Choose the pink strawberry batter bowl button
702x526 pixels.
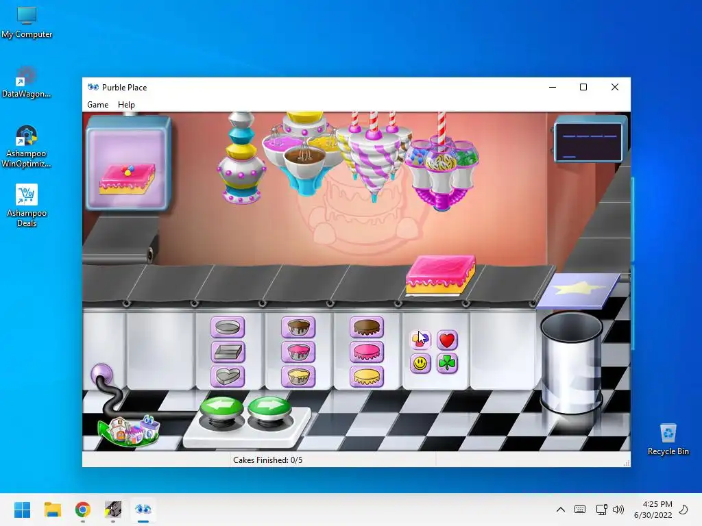(298, 351)
